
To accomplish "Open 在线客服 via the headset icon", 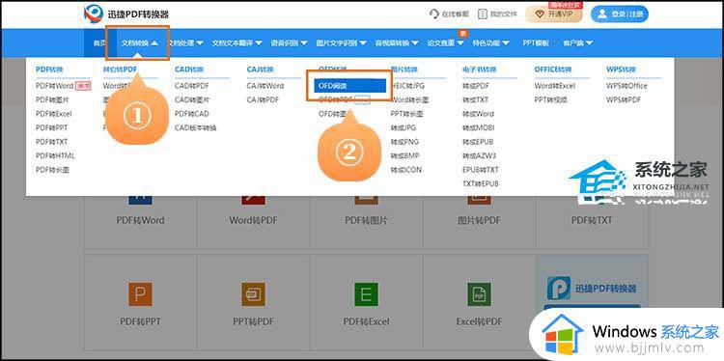I will pos(434,14).
